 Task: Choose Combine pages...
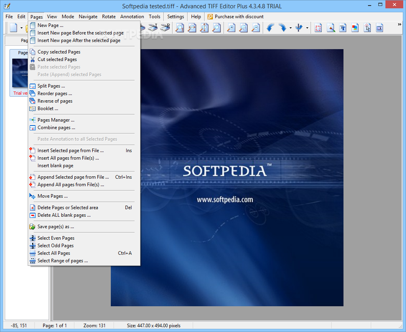84,128
